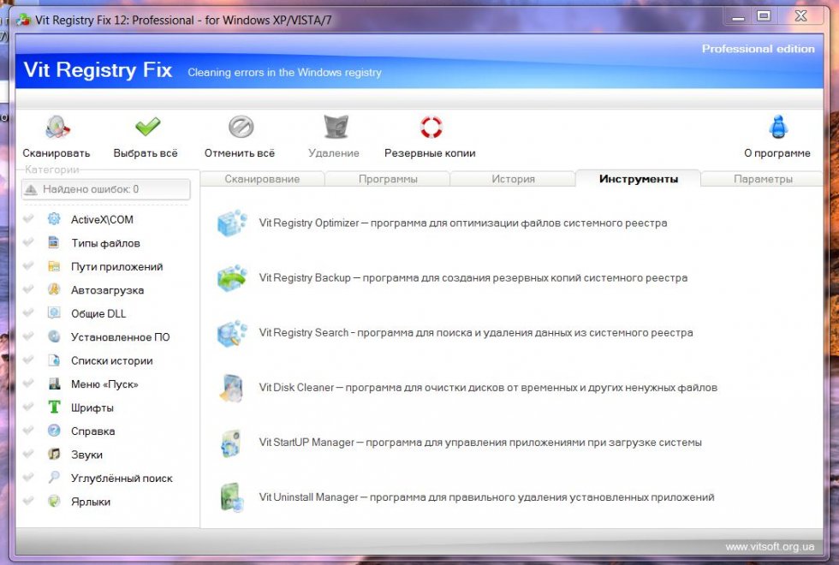Click the Vit Disk Cleaner description link
This screenshot has width=839, height=565.
point(488,387)
